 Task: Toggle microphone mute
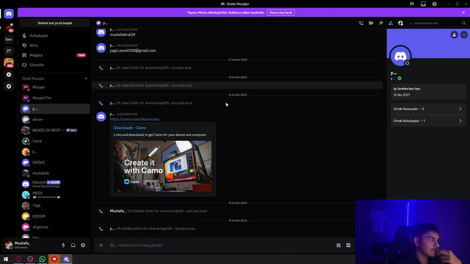(63, 245)
